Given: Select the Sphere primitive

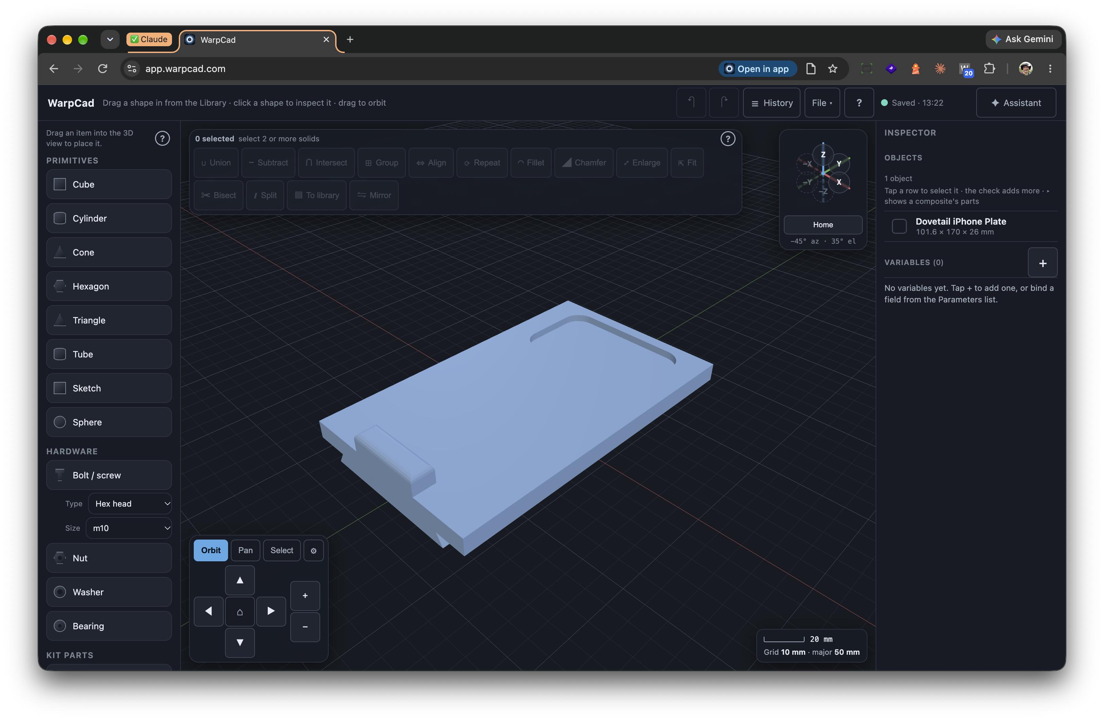Looking at the screenshot, I should tap(109, 422).
